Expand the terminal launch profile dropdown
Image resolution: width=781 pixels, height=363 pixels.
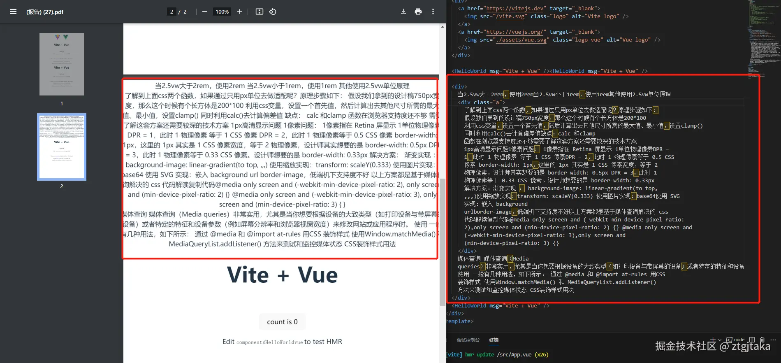tap(719, 340)
